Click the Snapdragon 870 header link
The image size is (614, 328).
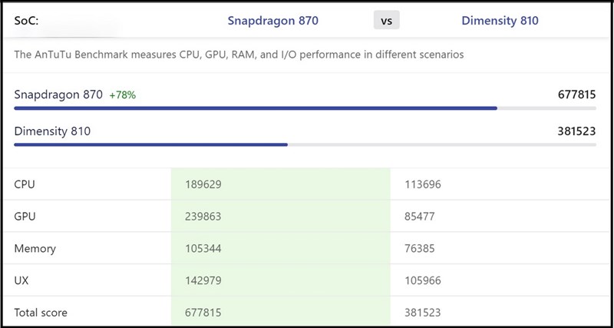tap(272, 21)
